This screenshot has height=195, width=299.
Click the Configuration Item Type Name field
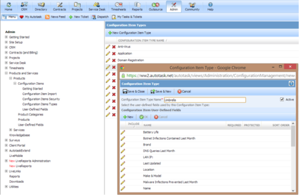pyautogui.click(x=205, y=100)
